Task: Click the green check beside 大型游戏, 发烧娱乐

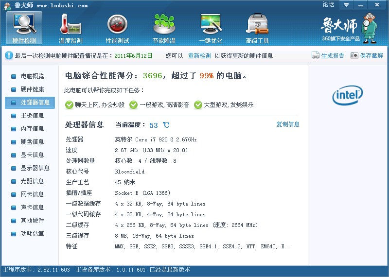Action: (x=198, y=104)
